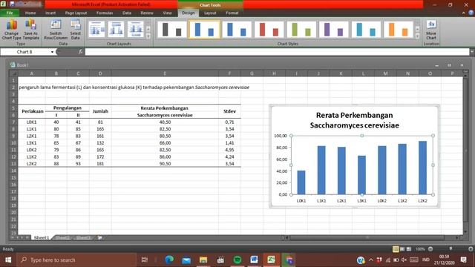Image resolution: width=475 pixels, height=267 pixels.
Task: Switch Row/Column of chart data
Action: (56, 30)
